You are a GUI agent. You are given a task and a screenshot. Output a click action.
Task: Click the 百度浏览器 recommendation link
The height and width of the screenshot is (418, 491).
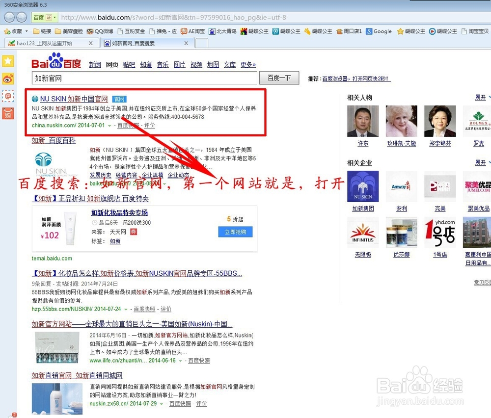pyautogui.click(x=355, y=79)
